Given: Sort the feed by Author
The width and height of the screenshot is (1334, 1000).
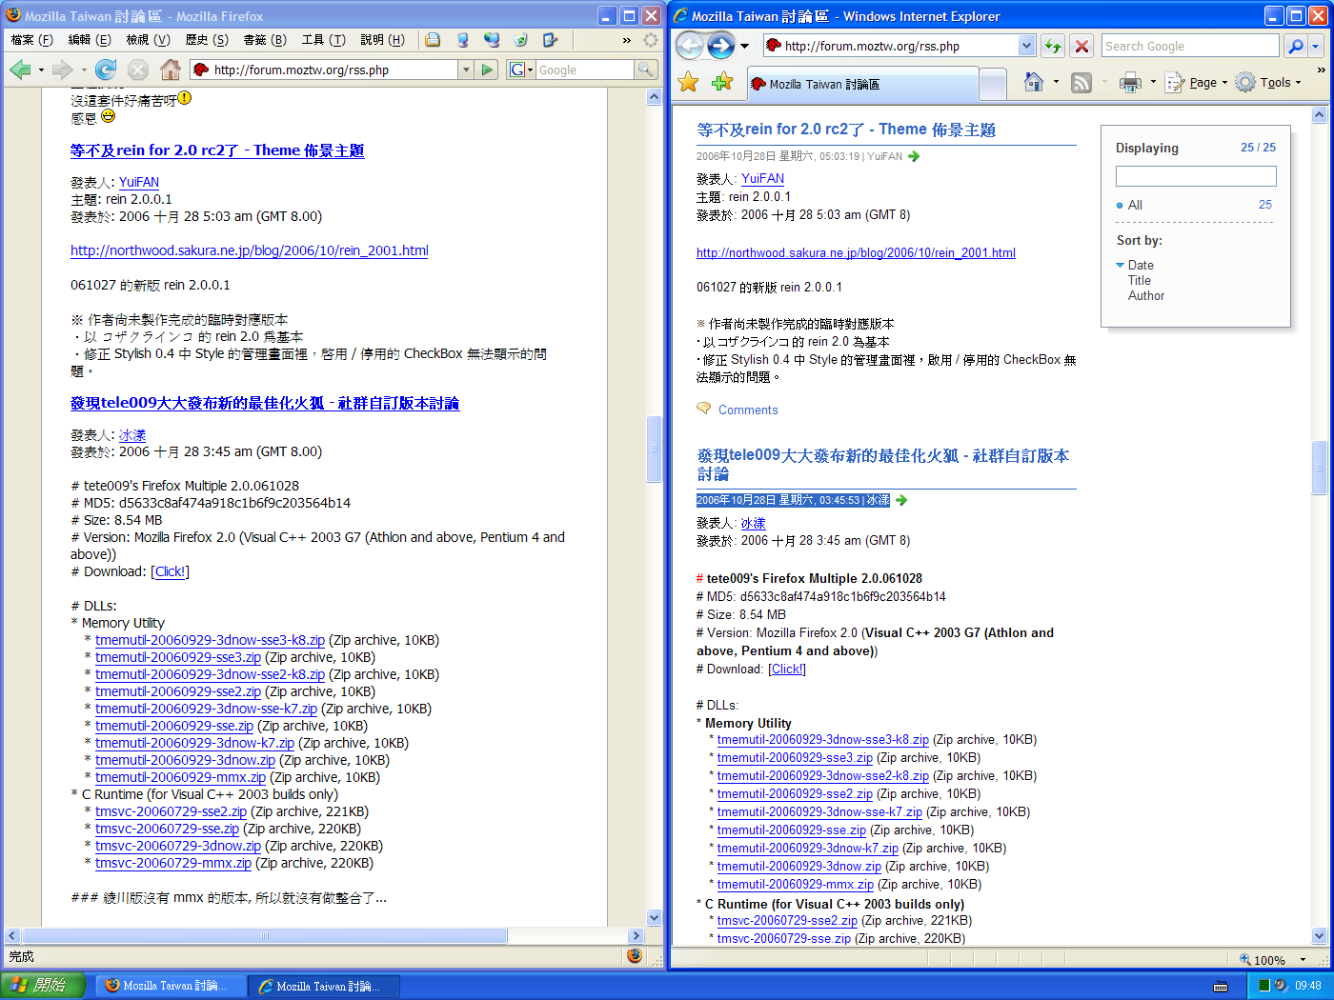Looking at the screenshot, I should pos(1145,296).
